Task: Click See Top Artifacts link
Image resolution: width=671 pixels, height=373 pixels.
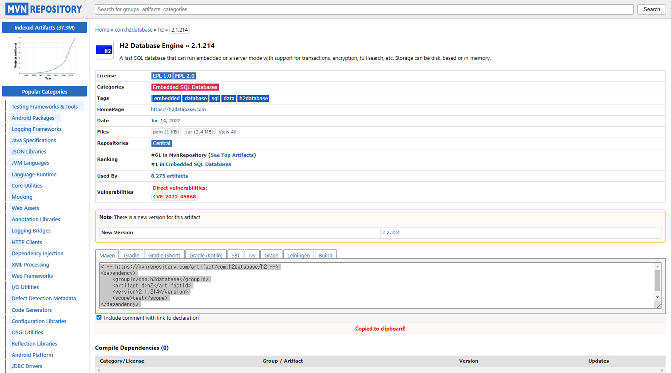Action: pyautogui.click(x=232, y=155)
